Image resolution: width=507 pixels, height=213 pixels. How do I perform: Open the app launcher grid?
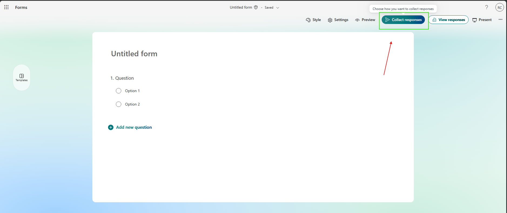(x=6, y=7)
